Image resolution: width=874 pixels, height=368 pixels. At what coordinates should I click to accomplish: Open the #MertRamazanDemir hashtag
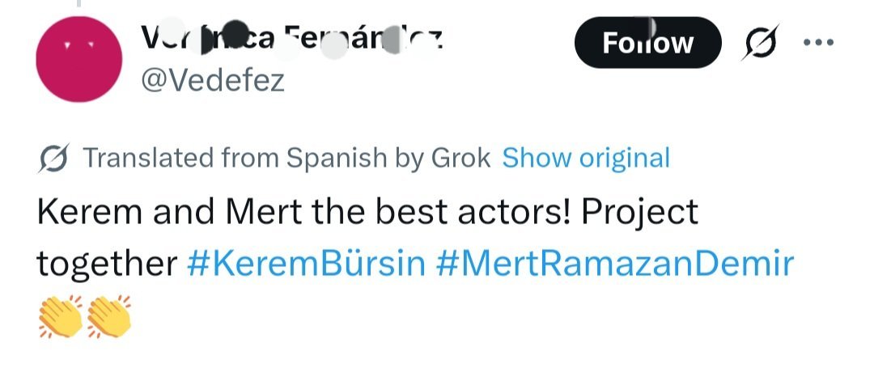pyautogui.click(x=615, y=264)
